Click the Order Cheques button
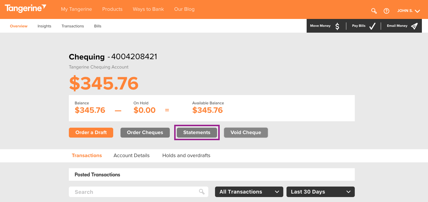 (145, 132)
